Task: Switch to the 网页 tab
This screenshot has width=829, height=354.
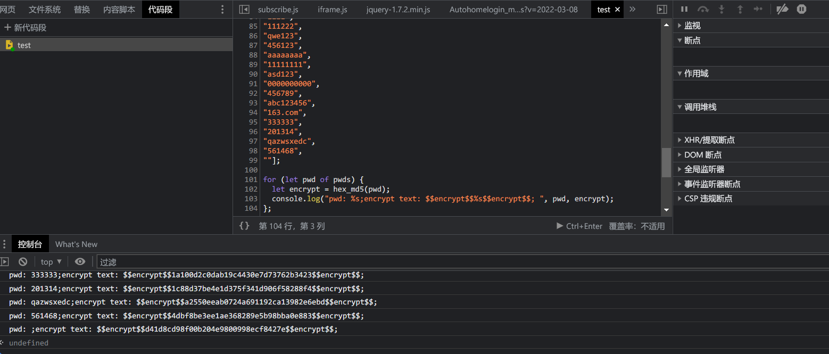Action: pyautogui.click(x=7, y=10)
